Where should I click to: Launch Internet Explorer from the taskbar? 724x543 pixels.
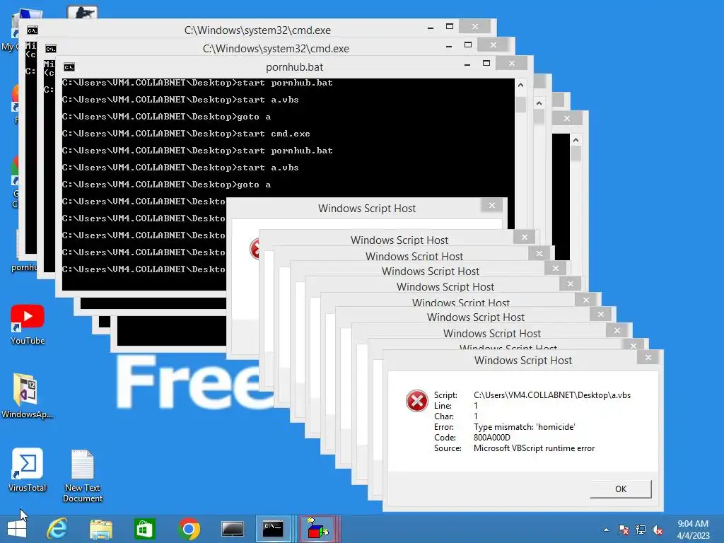point(57,529)
